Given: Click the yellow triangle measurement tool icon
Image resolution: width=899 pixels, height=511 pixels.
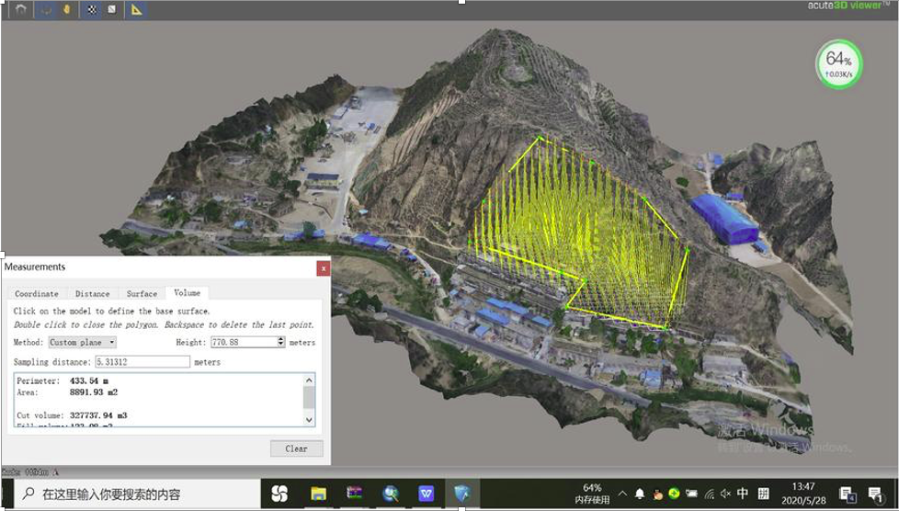Looking at the screenshot, I should (136, 10).
